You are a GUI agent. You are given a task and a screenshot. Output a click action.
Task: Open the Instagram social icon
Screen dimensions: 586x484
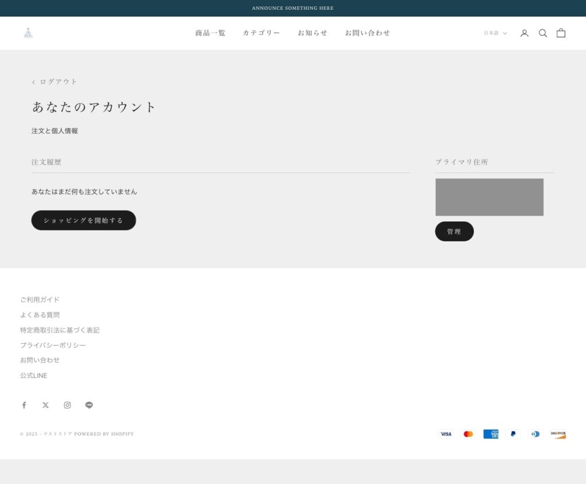pyautogui.click(x=68, y=405)
